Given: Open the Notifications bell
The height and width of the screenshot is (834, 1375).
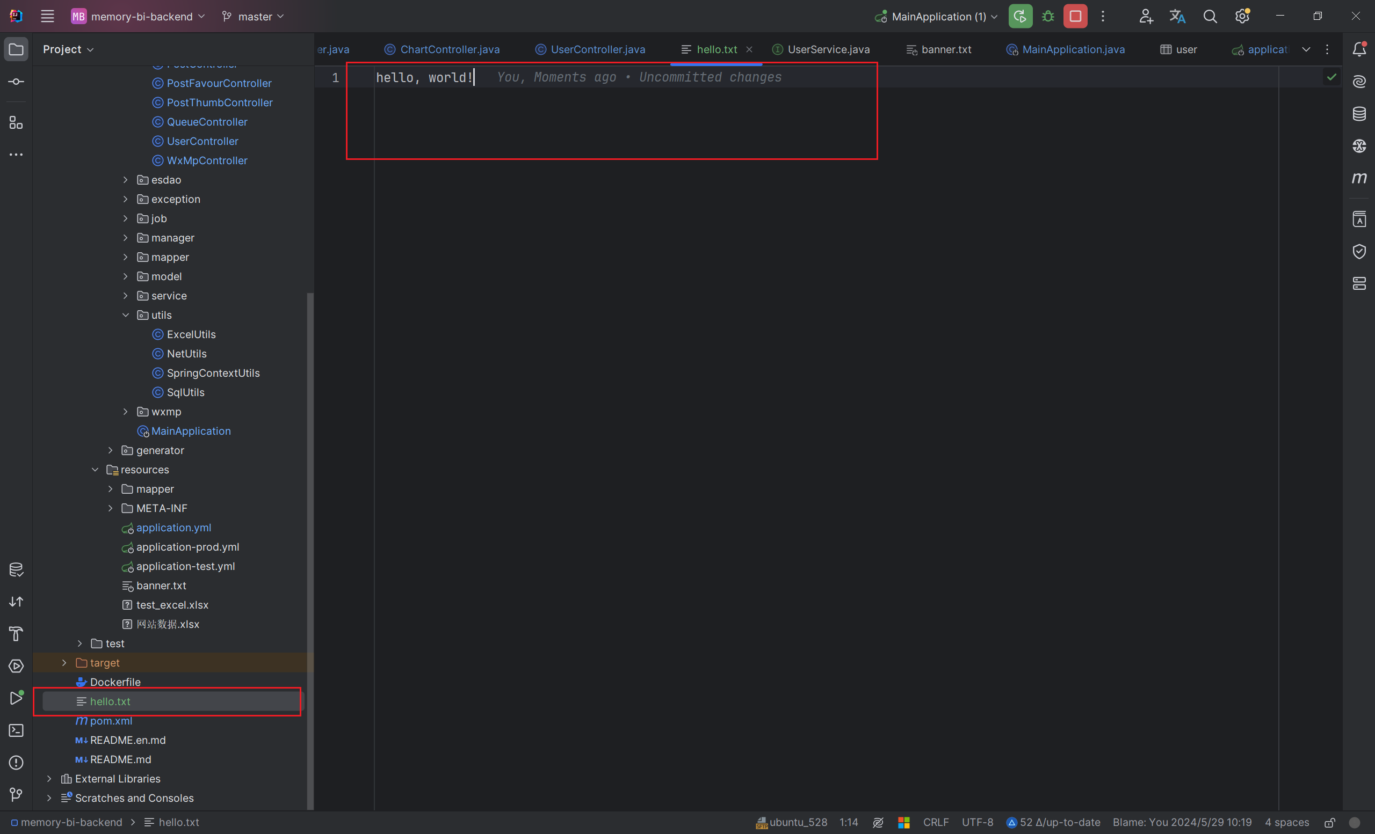Looking at the screenshot, I should tap(1359, 49).
